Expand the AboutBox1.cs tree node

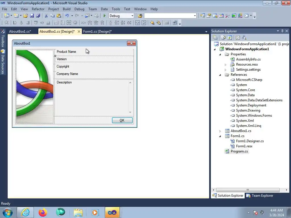[220, 131]
